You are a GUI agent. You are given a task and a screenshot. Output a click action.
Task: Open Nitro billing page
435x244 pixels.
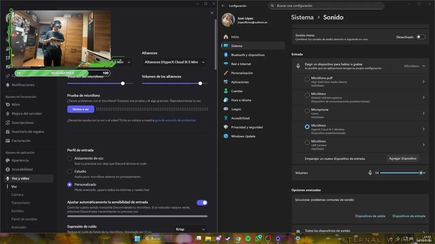click(16, 104)
